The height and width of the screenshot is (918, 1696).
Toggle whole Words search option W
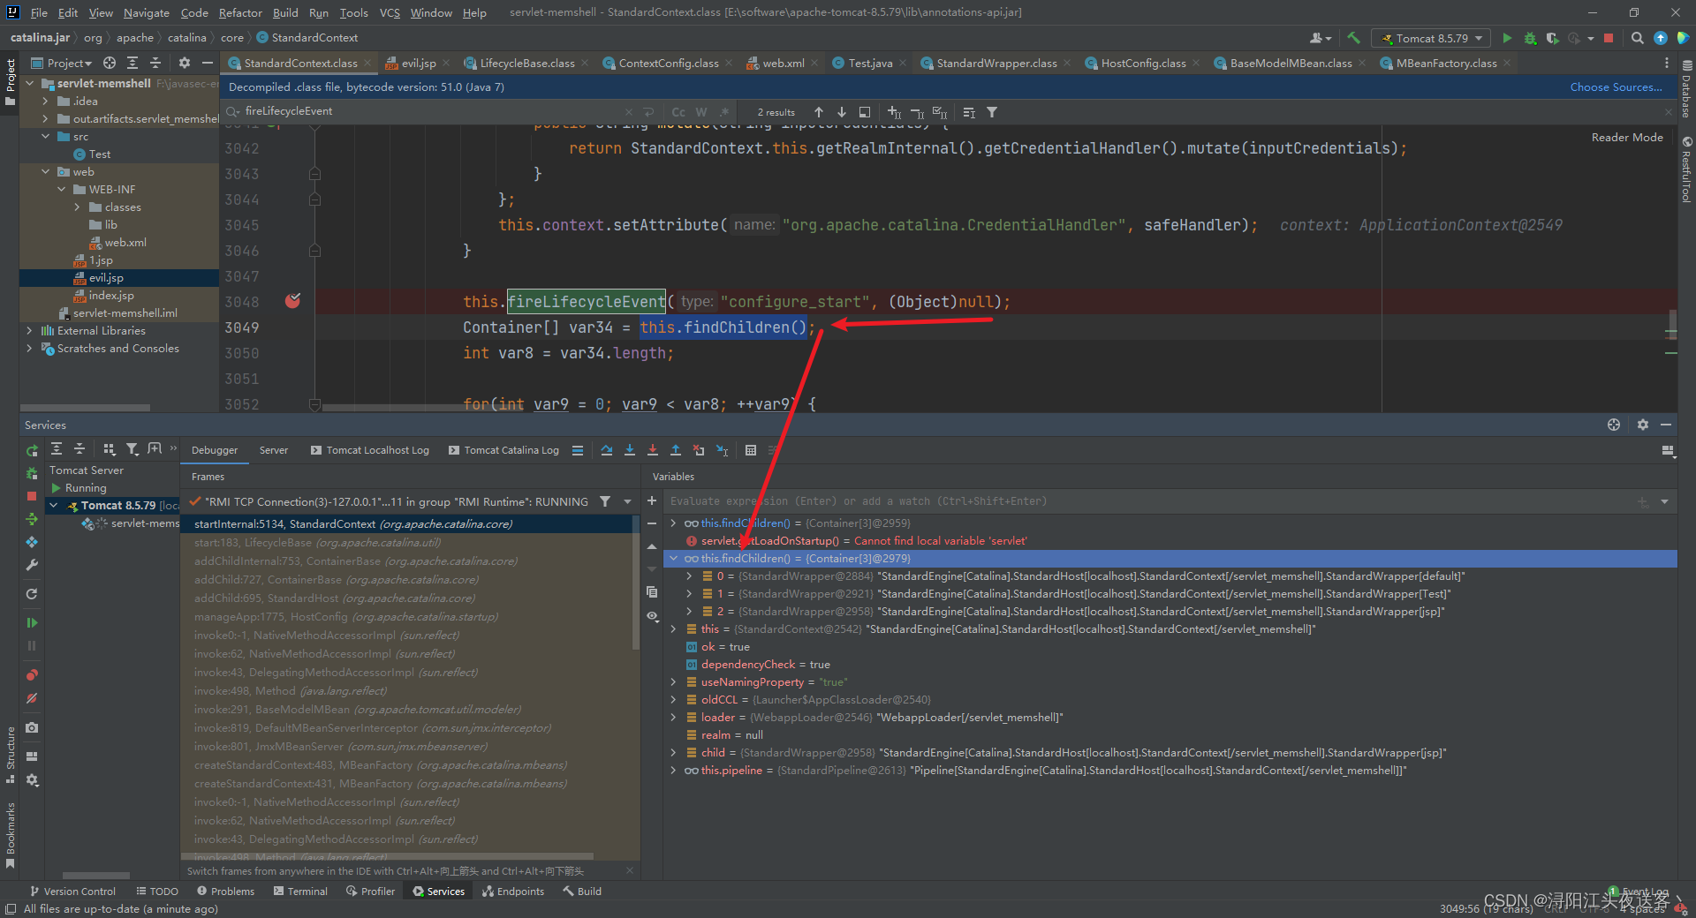click(701, 112)
